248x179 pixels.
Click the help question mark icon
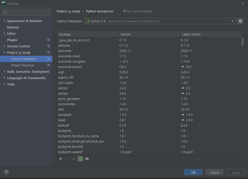coord(6,172)
